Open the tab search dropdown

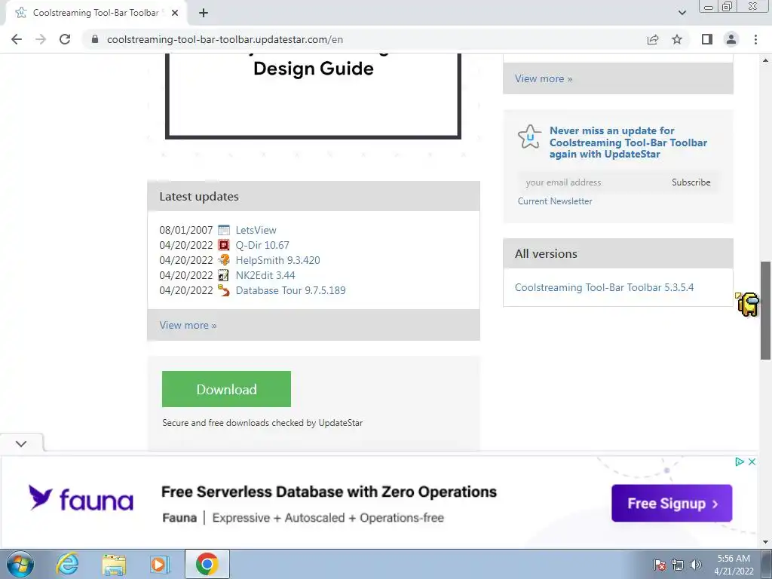[682, 13]
